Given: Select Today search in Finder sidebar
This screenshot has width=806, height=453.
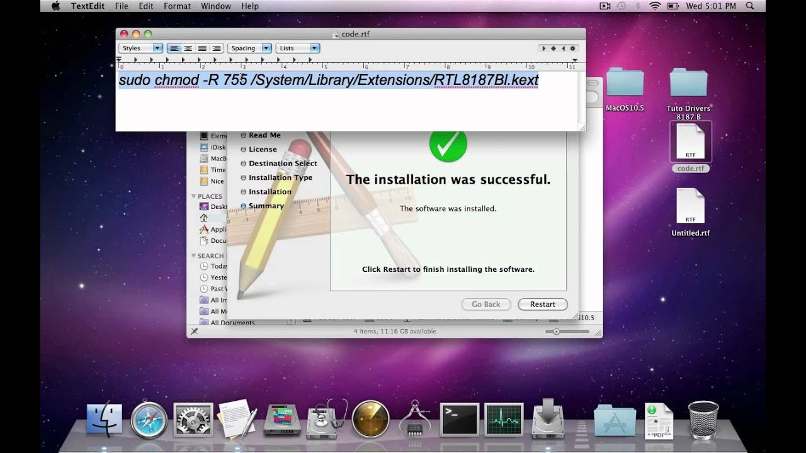Looking at the screenshot, I should (x=213, y=266).
